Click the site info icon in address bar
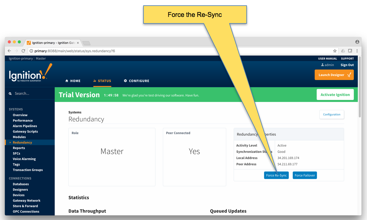 [31, 51]
